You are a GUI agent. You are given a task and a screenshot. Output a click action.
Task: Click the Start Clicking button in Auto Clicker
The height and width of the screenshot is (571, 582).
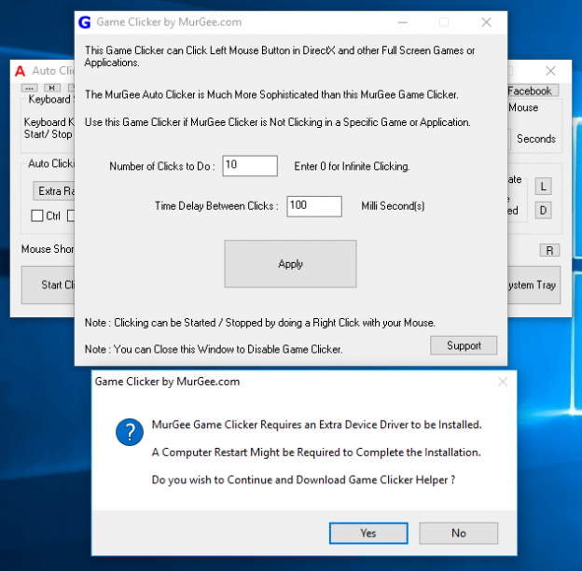[x=48, y=285]
